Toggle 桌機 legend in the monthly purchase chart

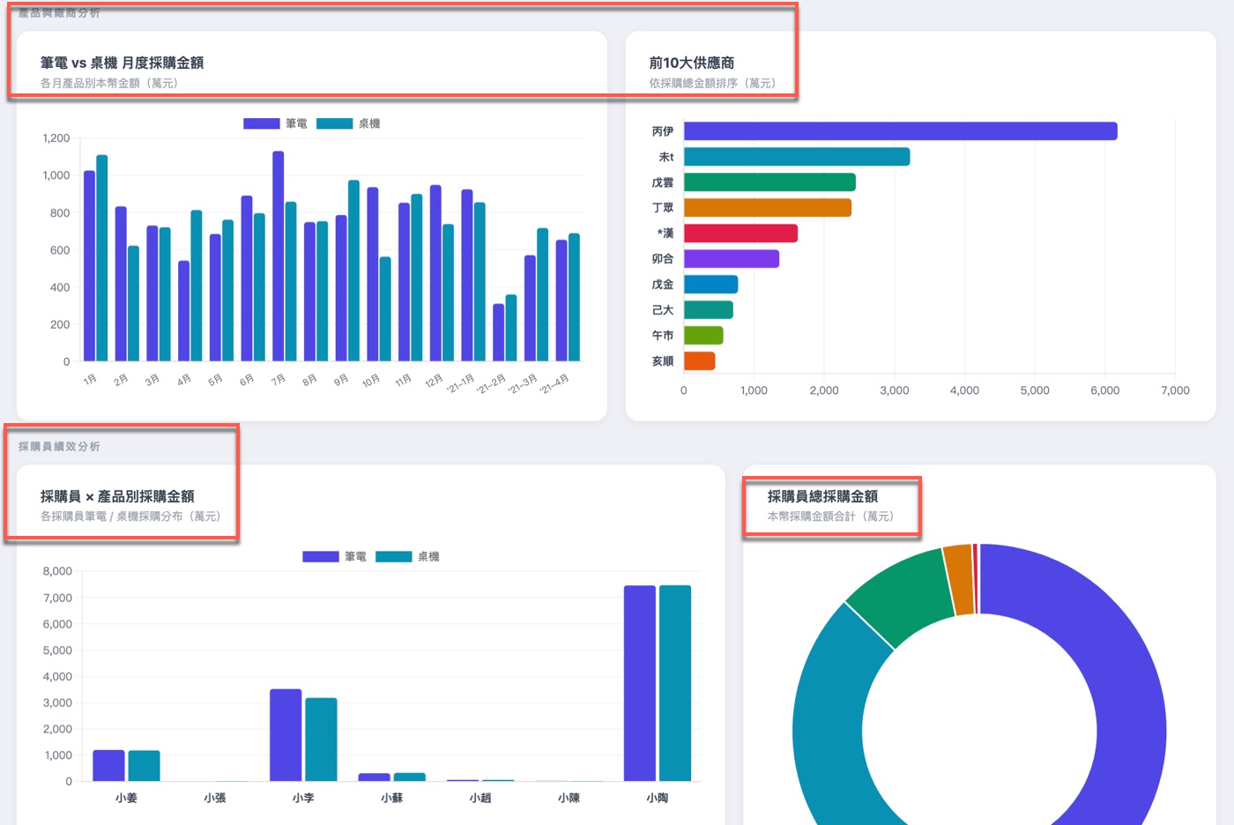(x=348, y=123)
